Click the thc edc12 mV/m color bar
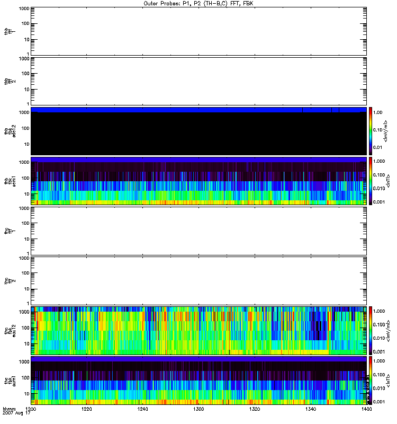The height and width of the screenshot is (424, 397). (x=371, y=330)
